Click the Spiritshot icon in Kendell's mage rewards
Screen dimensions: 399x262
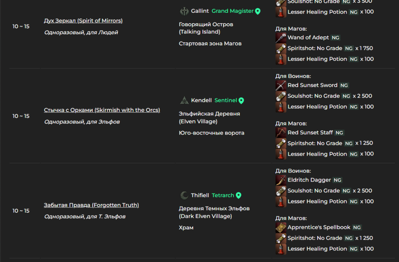coord(281,143)
